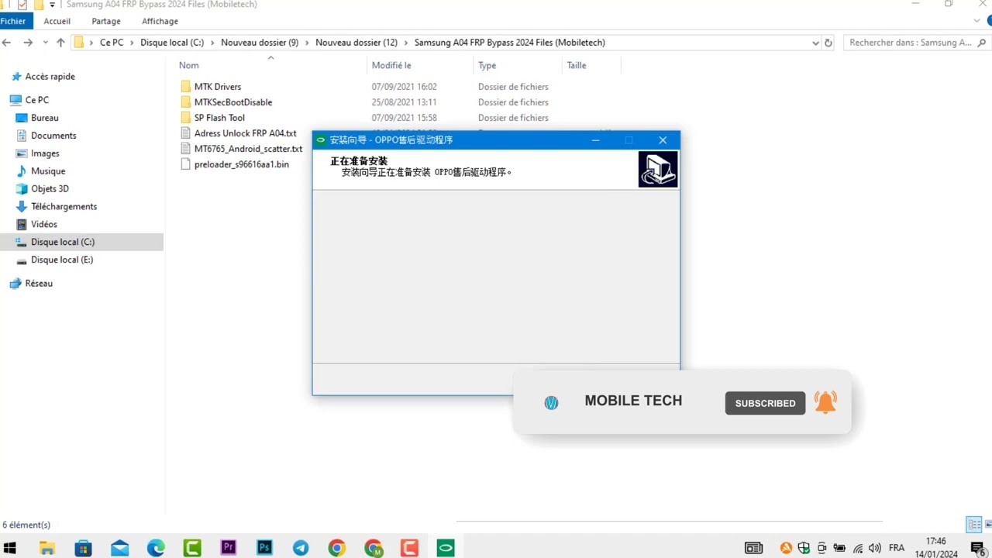Open the notification center

(977, 548)
